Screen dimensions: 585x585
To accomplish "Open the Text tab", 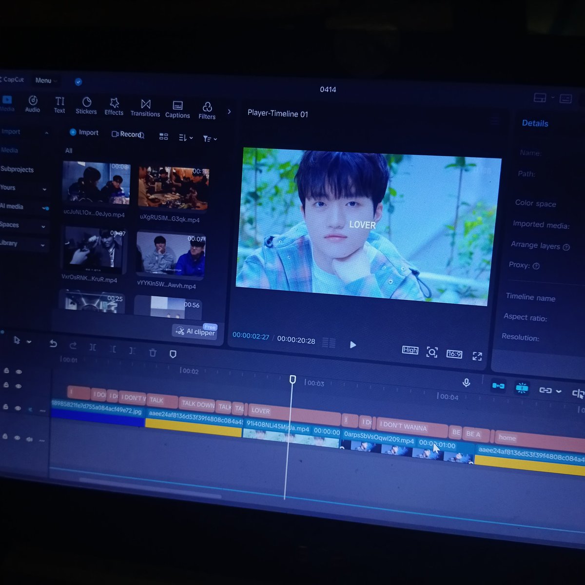I will (x=59, y=105).
